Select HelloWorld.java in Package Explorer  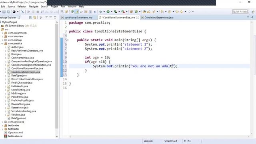pos(20,86)
